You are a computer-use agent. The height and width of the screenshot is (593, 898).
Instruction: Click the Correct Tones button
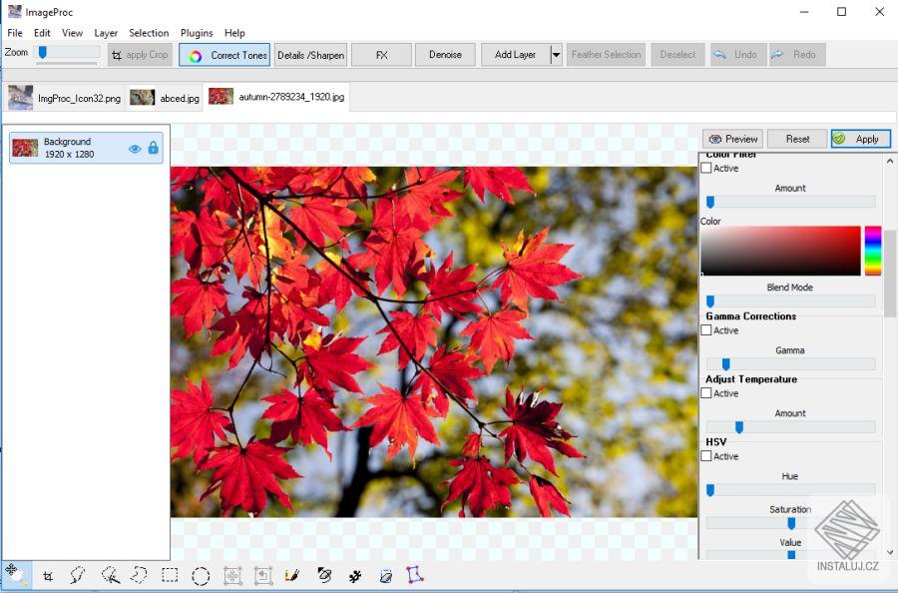(224, 55)
